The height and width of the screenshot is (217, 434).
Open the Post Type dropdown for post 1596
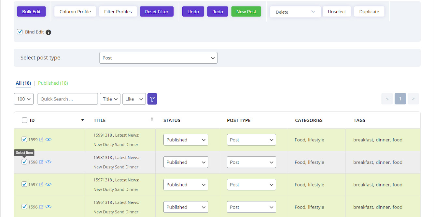click(x=251, y=207)
